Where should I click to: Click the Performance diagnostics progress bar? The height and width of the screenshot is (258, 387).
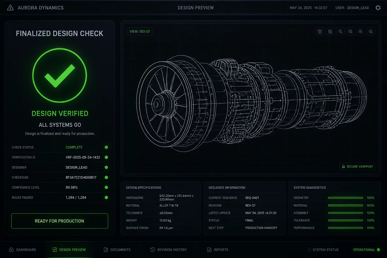[x=345, y=228]
